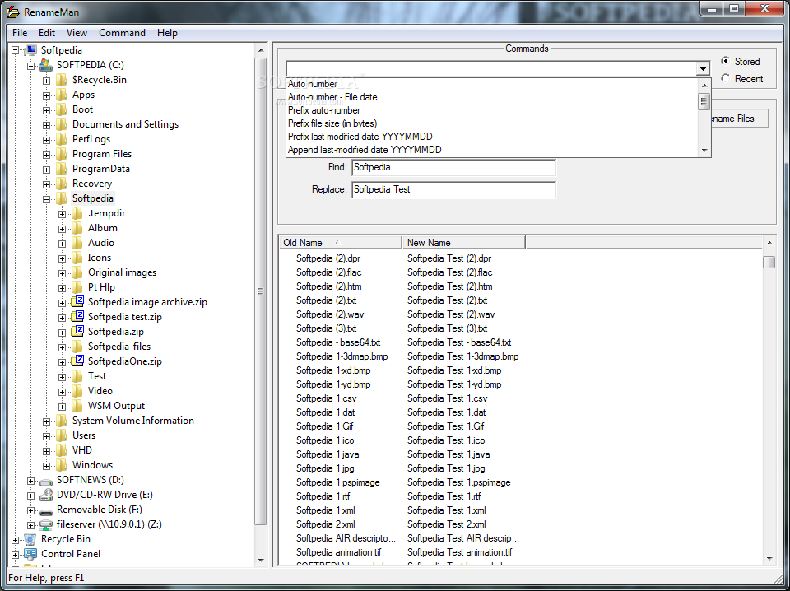The image size is (790, 591).
Task: Click the PerfLogs folder icon
Action: (62, 139)
